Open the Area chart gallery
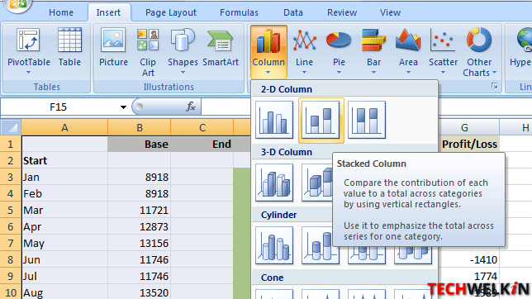 (408, 51)
